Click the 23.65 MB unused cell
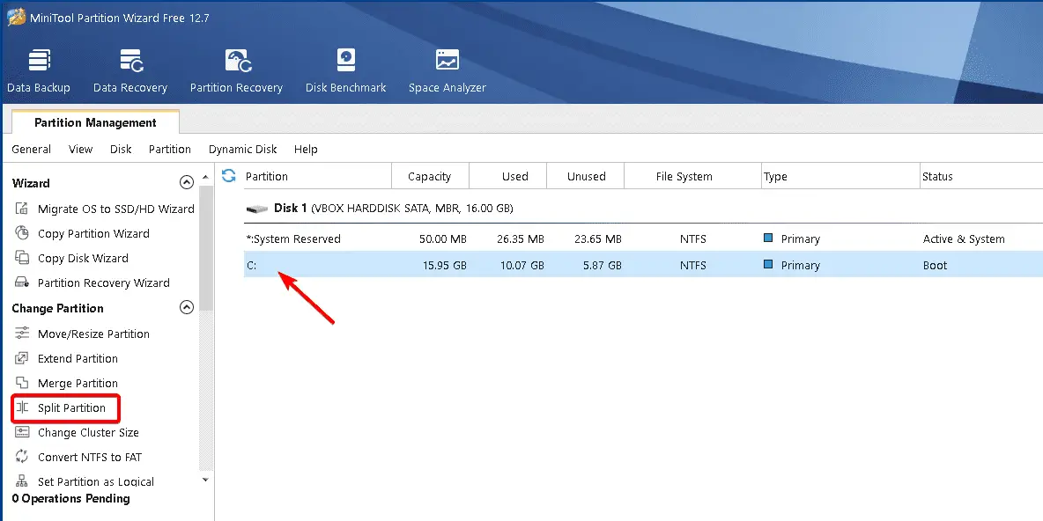 click(598, 238)
